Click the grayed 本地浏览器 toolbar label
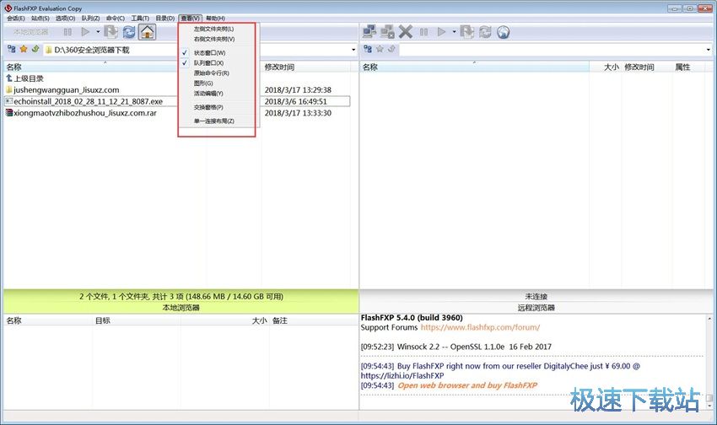The height and width of the screenshot is (425, 717). coord(30,32)
